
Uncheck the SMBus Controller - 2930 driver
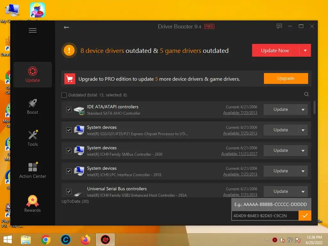coord(69,151)
